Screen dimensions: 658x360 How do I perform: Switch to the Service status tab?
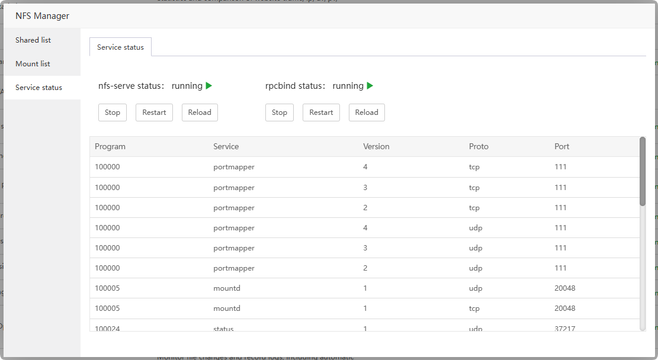120,47
